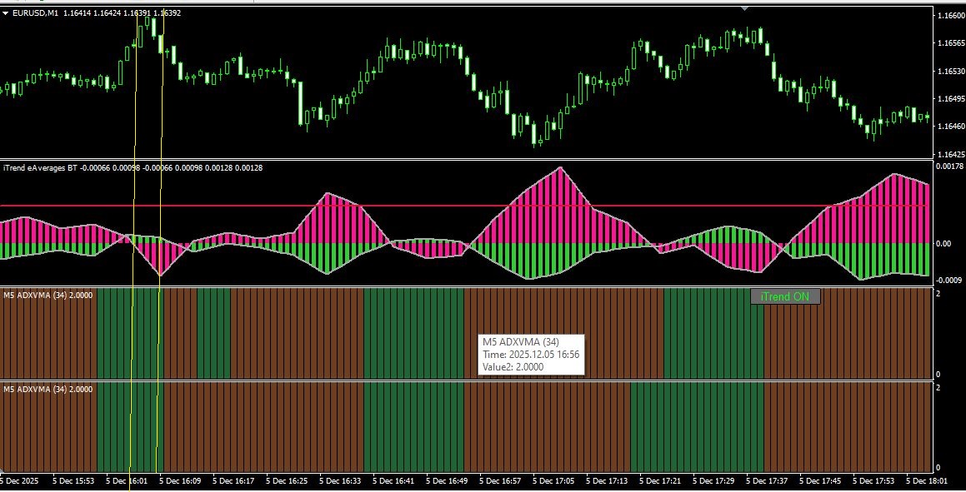This screenshot has height=492, width=966.
Task: Select tooltip text Value2: 2.0000
Action: click(x=513, y=367)
